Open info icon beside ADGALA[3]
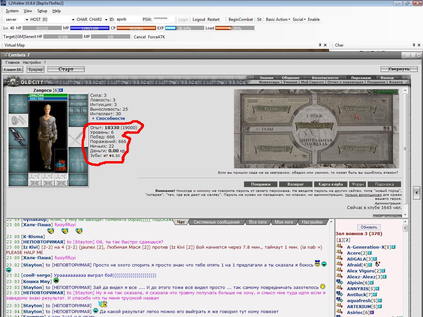 (375, 259)
